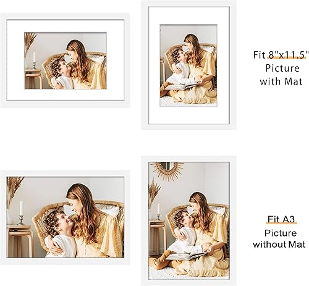The height and width of the screenshot is (286, 309).
Task: Select the landscape frame with mat
Action: pos(65,60)
